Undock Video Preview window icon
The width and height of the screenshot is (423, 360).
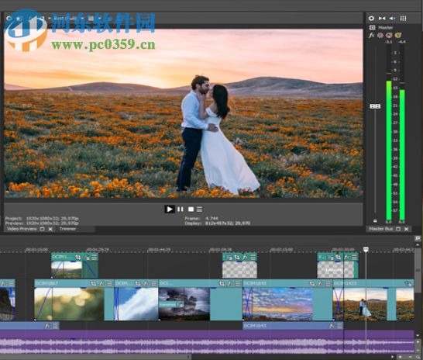42,229
